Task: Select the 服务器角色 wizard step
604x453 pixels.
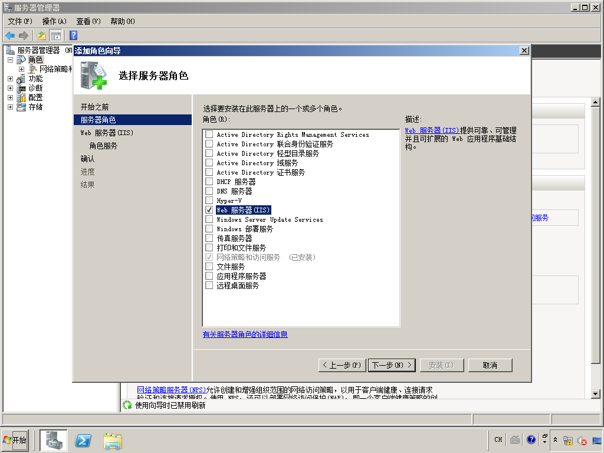Action: (x=133, y=120)
